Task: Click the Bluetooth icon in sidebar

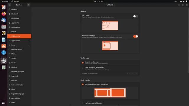Action: [x=9, y=14]
